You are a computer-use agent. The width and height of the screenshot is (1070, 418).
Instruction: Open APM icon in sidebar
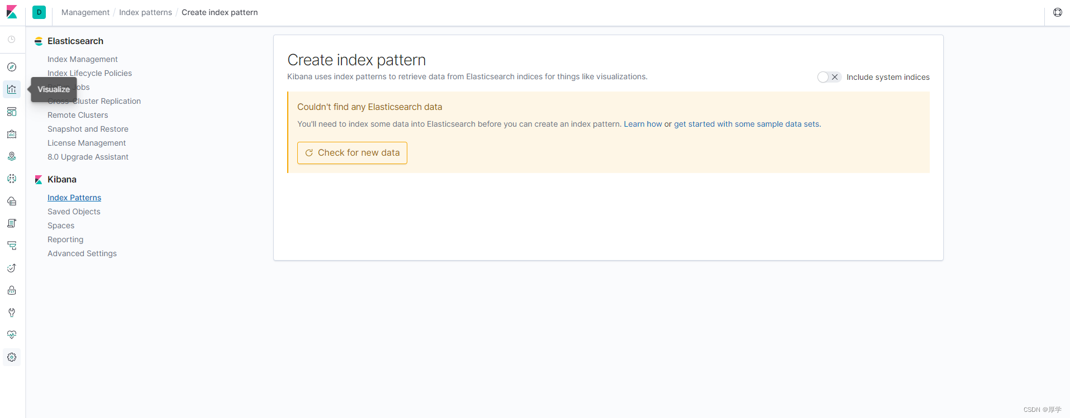pyautogui.click(x=12, y=246)
